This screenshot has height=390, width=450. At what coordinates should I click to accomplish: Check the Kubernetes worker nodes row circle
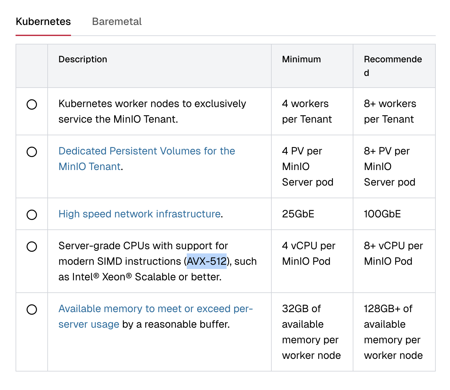32,104
